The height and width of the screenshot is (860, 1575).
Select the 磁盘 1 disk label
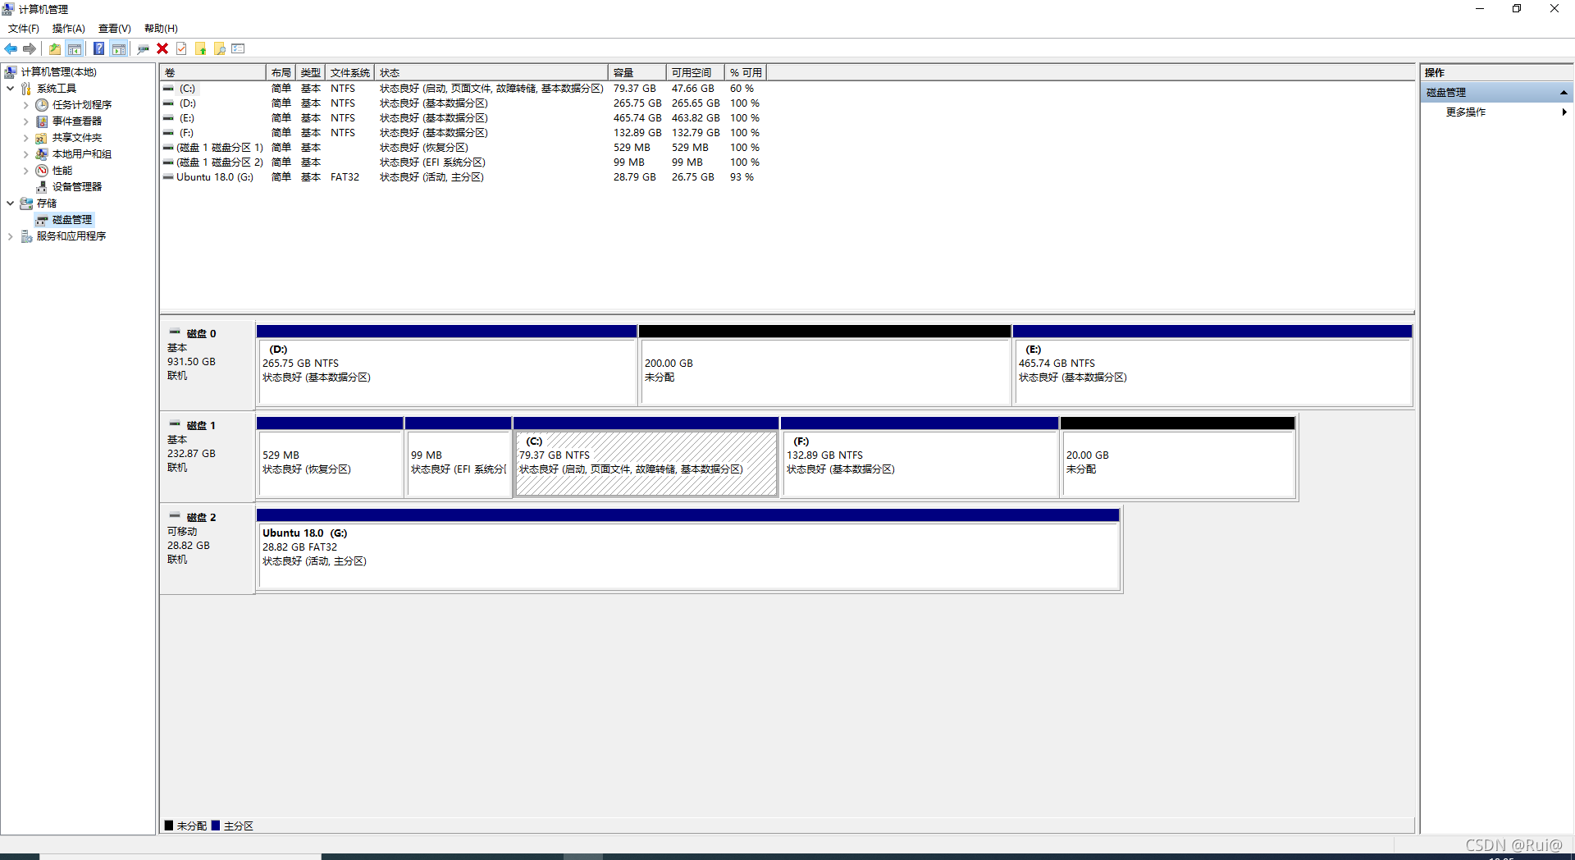[208, 457]
